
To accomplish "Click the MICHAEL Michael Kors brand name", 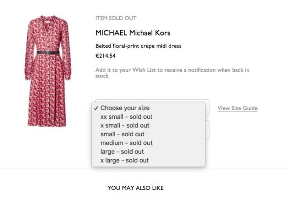I will tap(133, 33).
